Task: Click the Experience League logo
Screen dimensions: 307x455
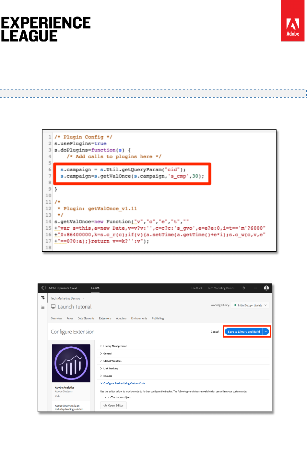Action: pyautogui.click(x=46, y=29)
